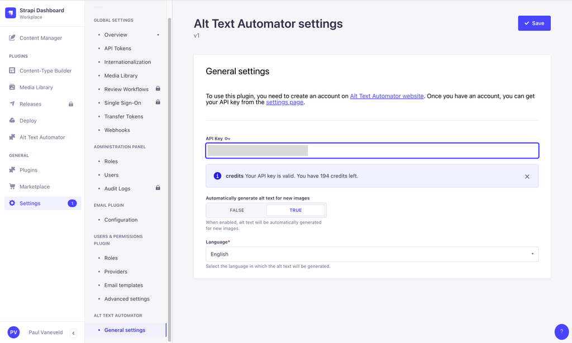Click the lock icon next to Review Workflows
The width and height of the screenshot is (572, 343).
click(158, 89)
